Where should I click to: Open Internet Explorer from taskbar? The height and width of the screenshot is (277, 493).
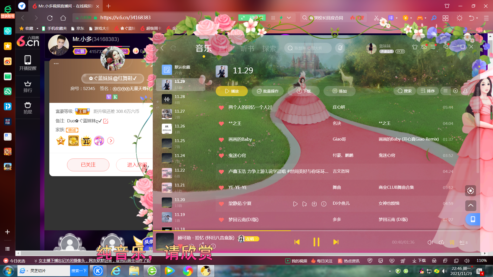(116, 271)
